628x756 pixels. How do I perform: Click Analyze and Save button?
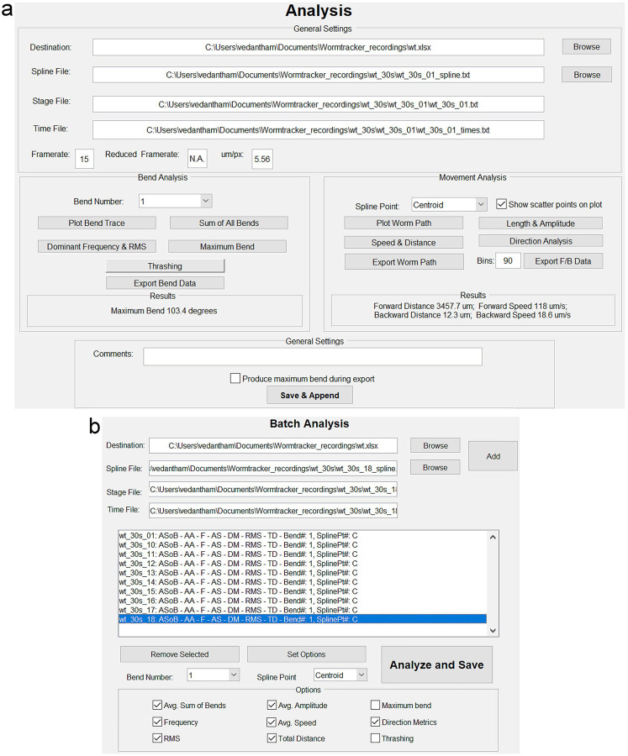click(437, 665)
